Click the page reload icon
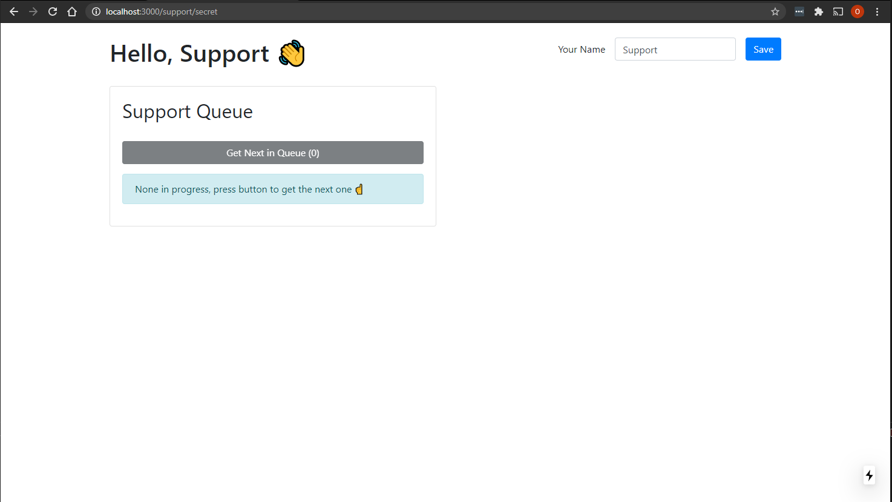Viewport: 892px width, 502px height. click(52, 11)
